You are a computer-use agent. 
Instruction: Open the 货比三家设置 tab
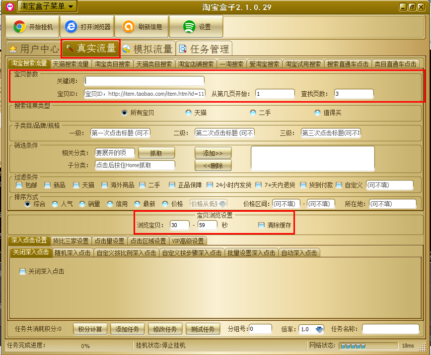[x=71, y=241]
